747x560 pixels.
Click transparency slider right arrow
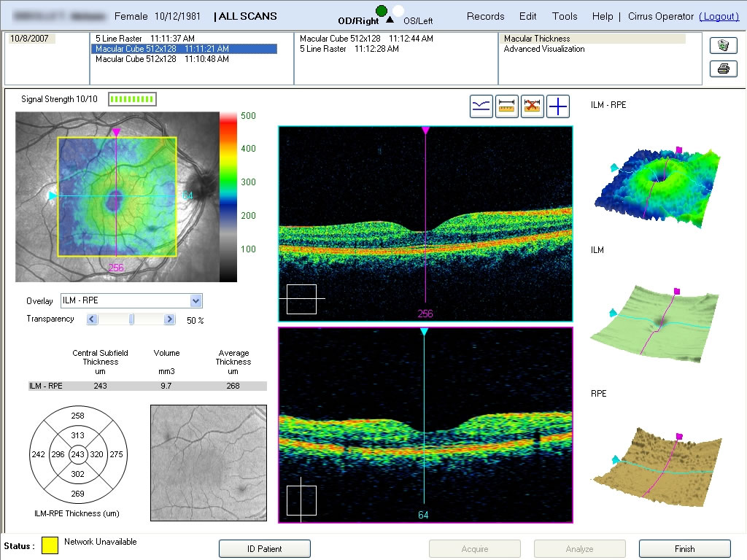click(x=169, y=319)
